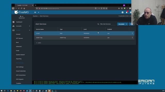The height and width of the screenshot is (92, 165).
Task: Open Advanced system settings
Action: (19, 47)
